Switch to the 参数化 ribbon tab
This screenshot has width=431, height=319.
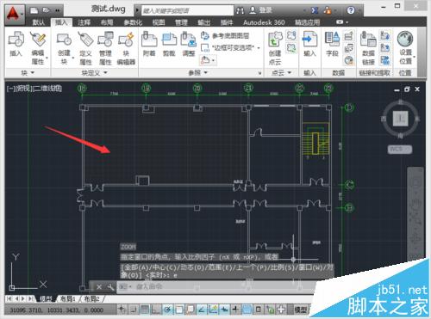click(x=133, y=22)
